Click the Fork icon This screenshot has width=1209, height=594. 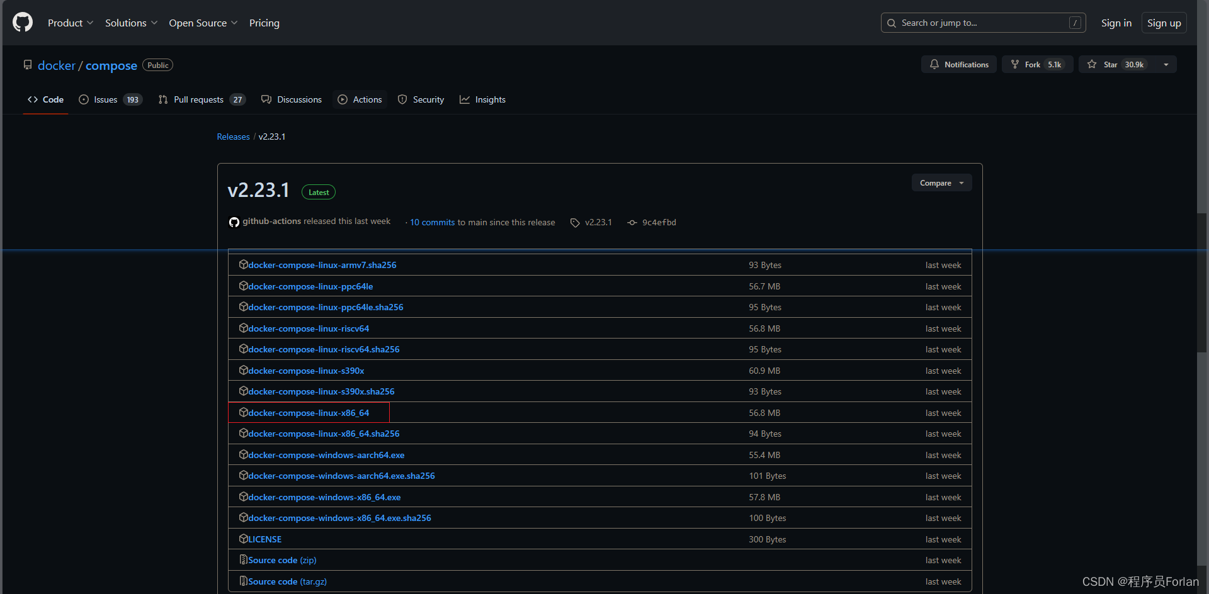pos(1015,64)
